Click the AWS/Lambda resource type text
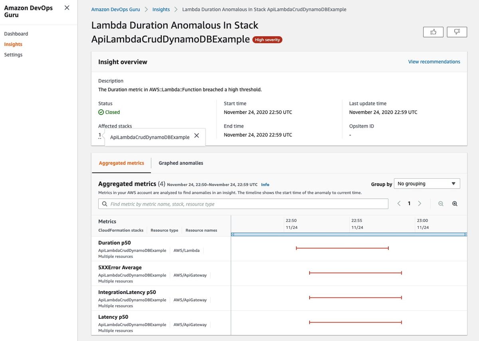 (x=186, y=250)
